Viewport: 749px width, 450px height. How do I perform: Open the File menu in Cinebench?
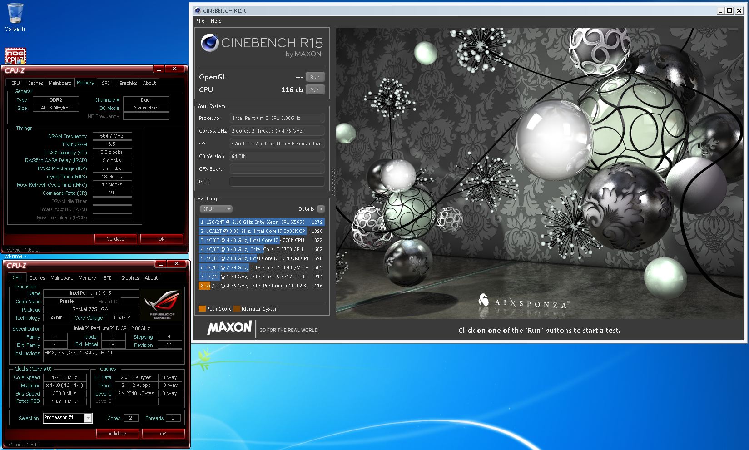click(200, 21)
